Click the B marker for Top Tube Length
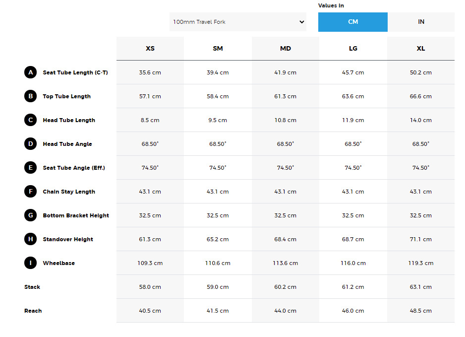This screenshot has width=465, height=337. click(x=31, y=96)
